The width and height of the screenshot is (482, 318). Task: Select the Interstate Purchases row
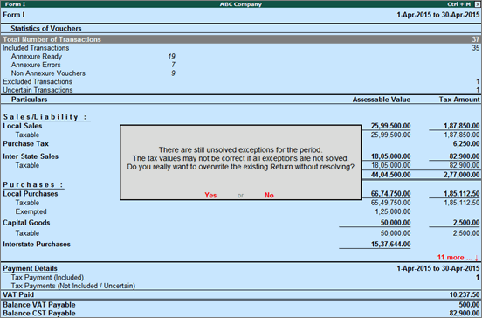pyautogui.click(x=241, y=245)
